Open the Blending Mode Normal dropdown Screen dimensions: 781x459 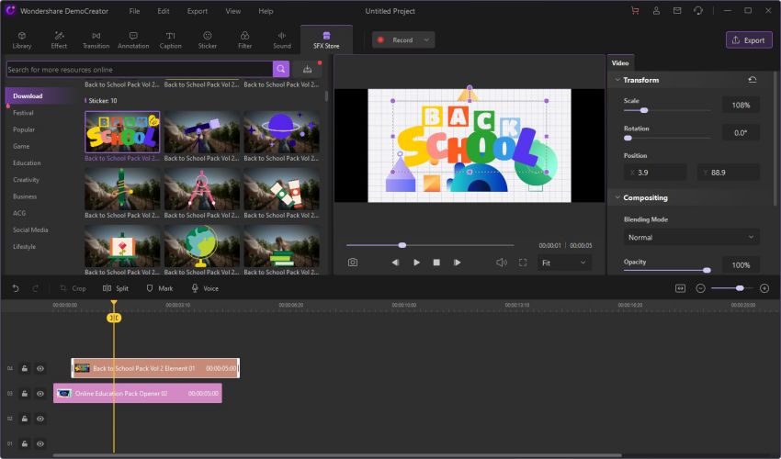[691, 238]
